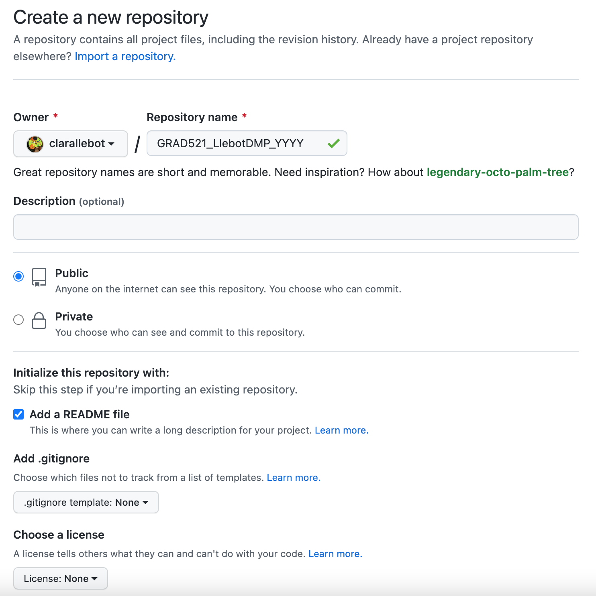The width and height of the screenshot is (596, 596).
Task: Click the Public option label text
Action: (71, 273)
